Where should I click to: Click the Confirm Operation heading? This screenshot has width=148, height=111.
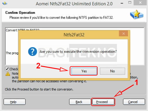click(x=20, y=13)
